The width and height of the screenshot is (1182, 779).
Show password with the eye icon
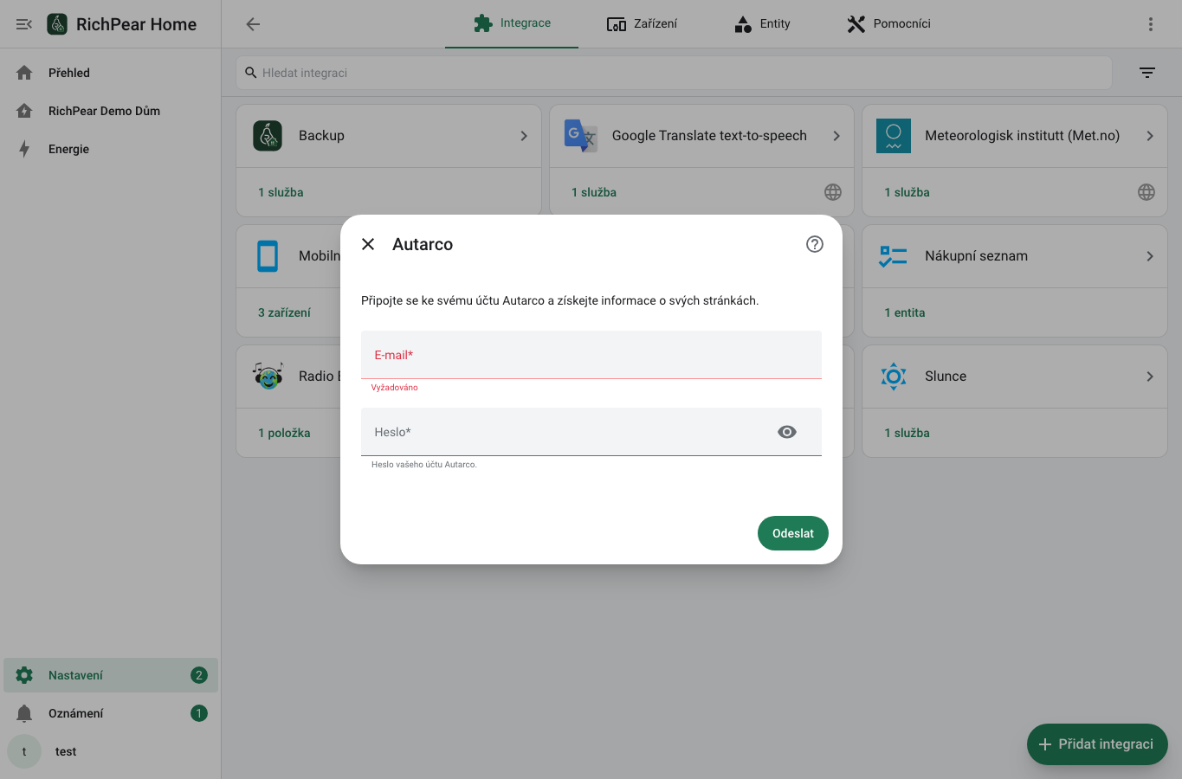787,432
